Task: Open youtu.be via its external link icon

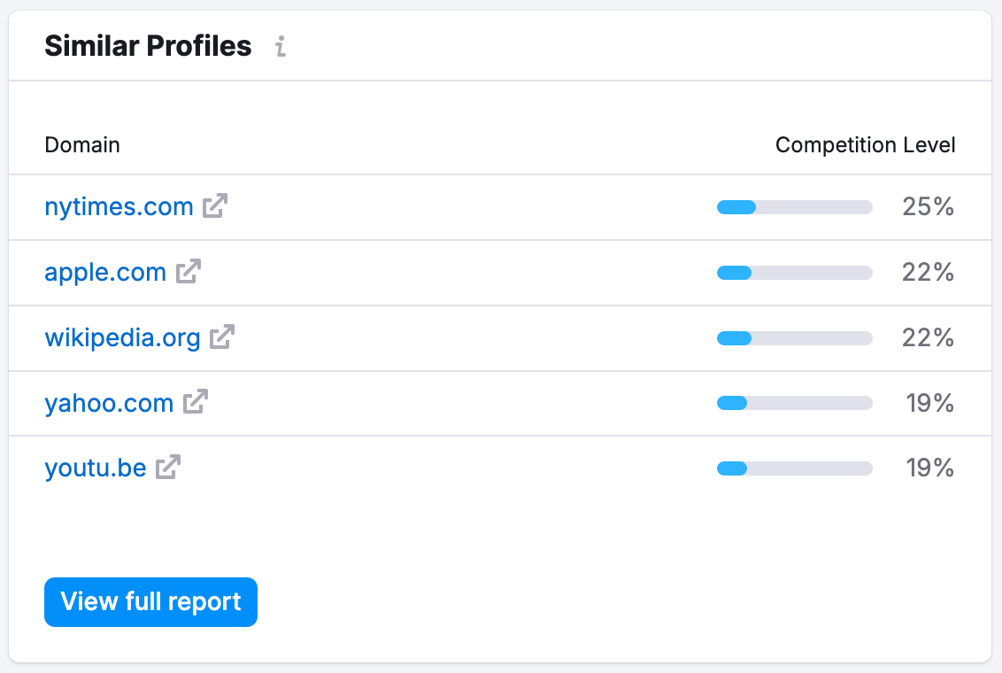Action: 169,468
